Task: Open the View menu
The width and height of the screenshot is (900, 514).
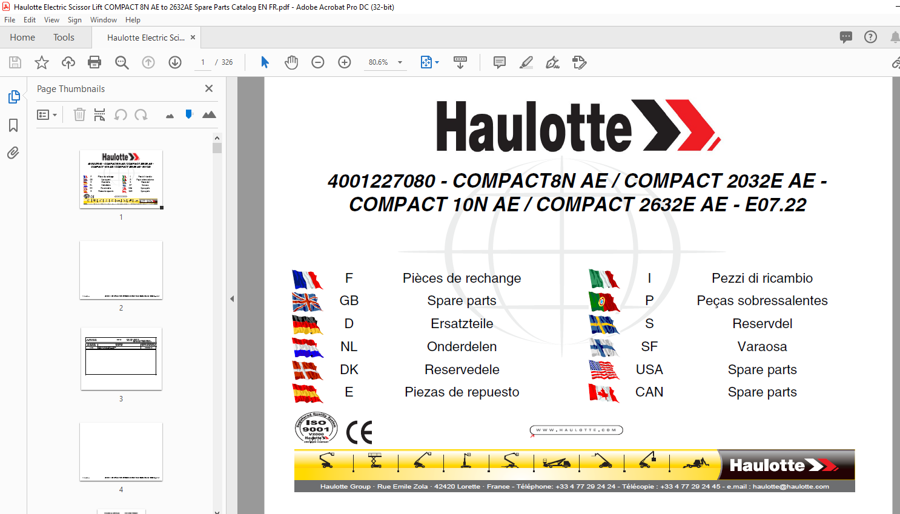Action: (51, 20)
